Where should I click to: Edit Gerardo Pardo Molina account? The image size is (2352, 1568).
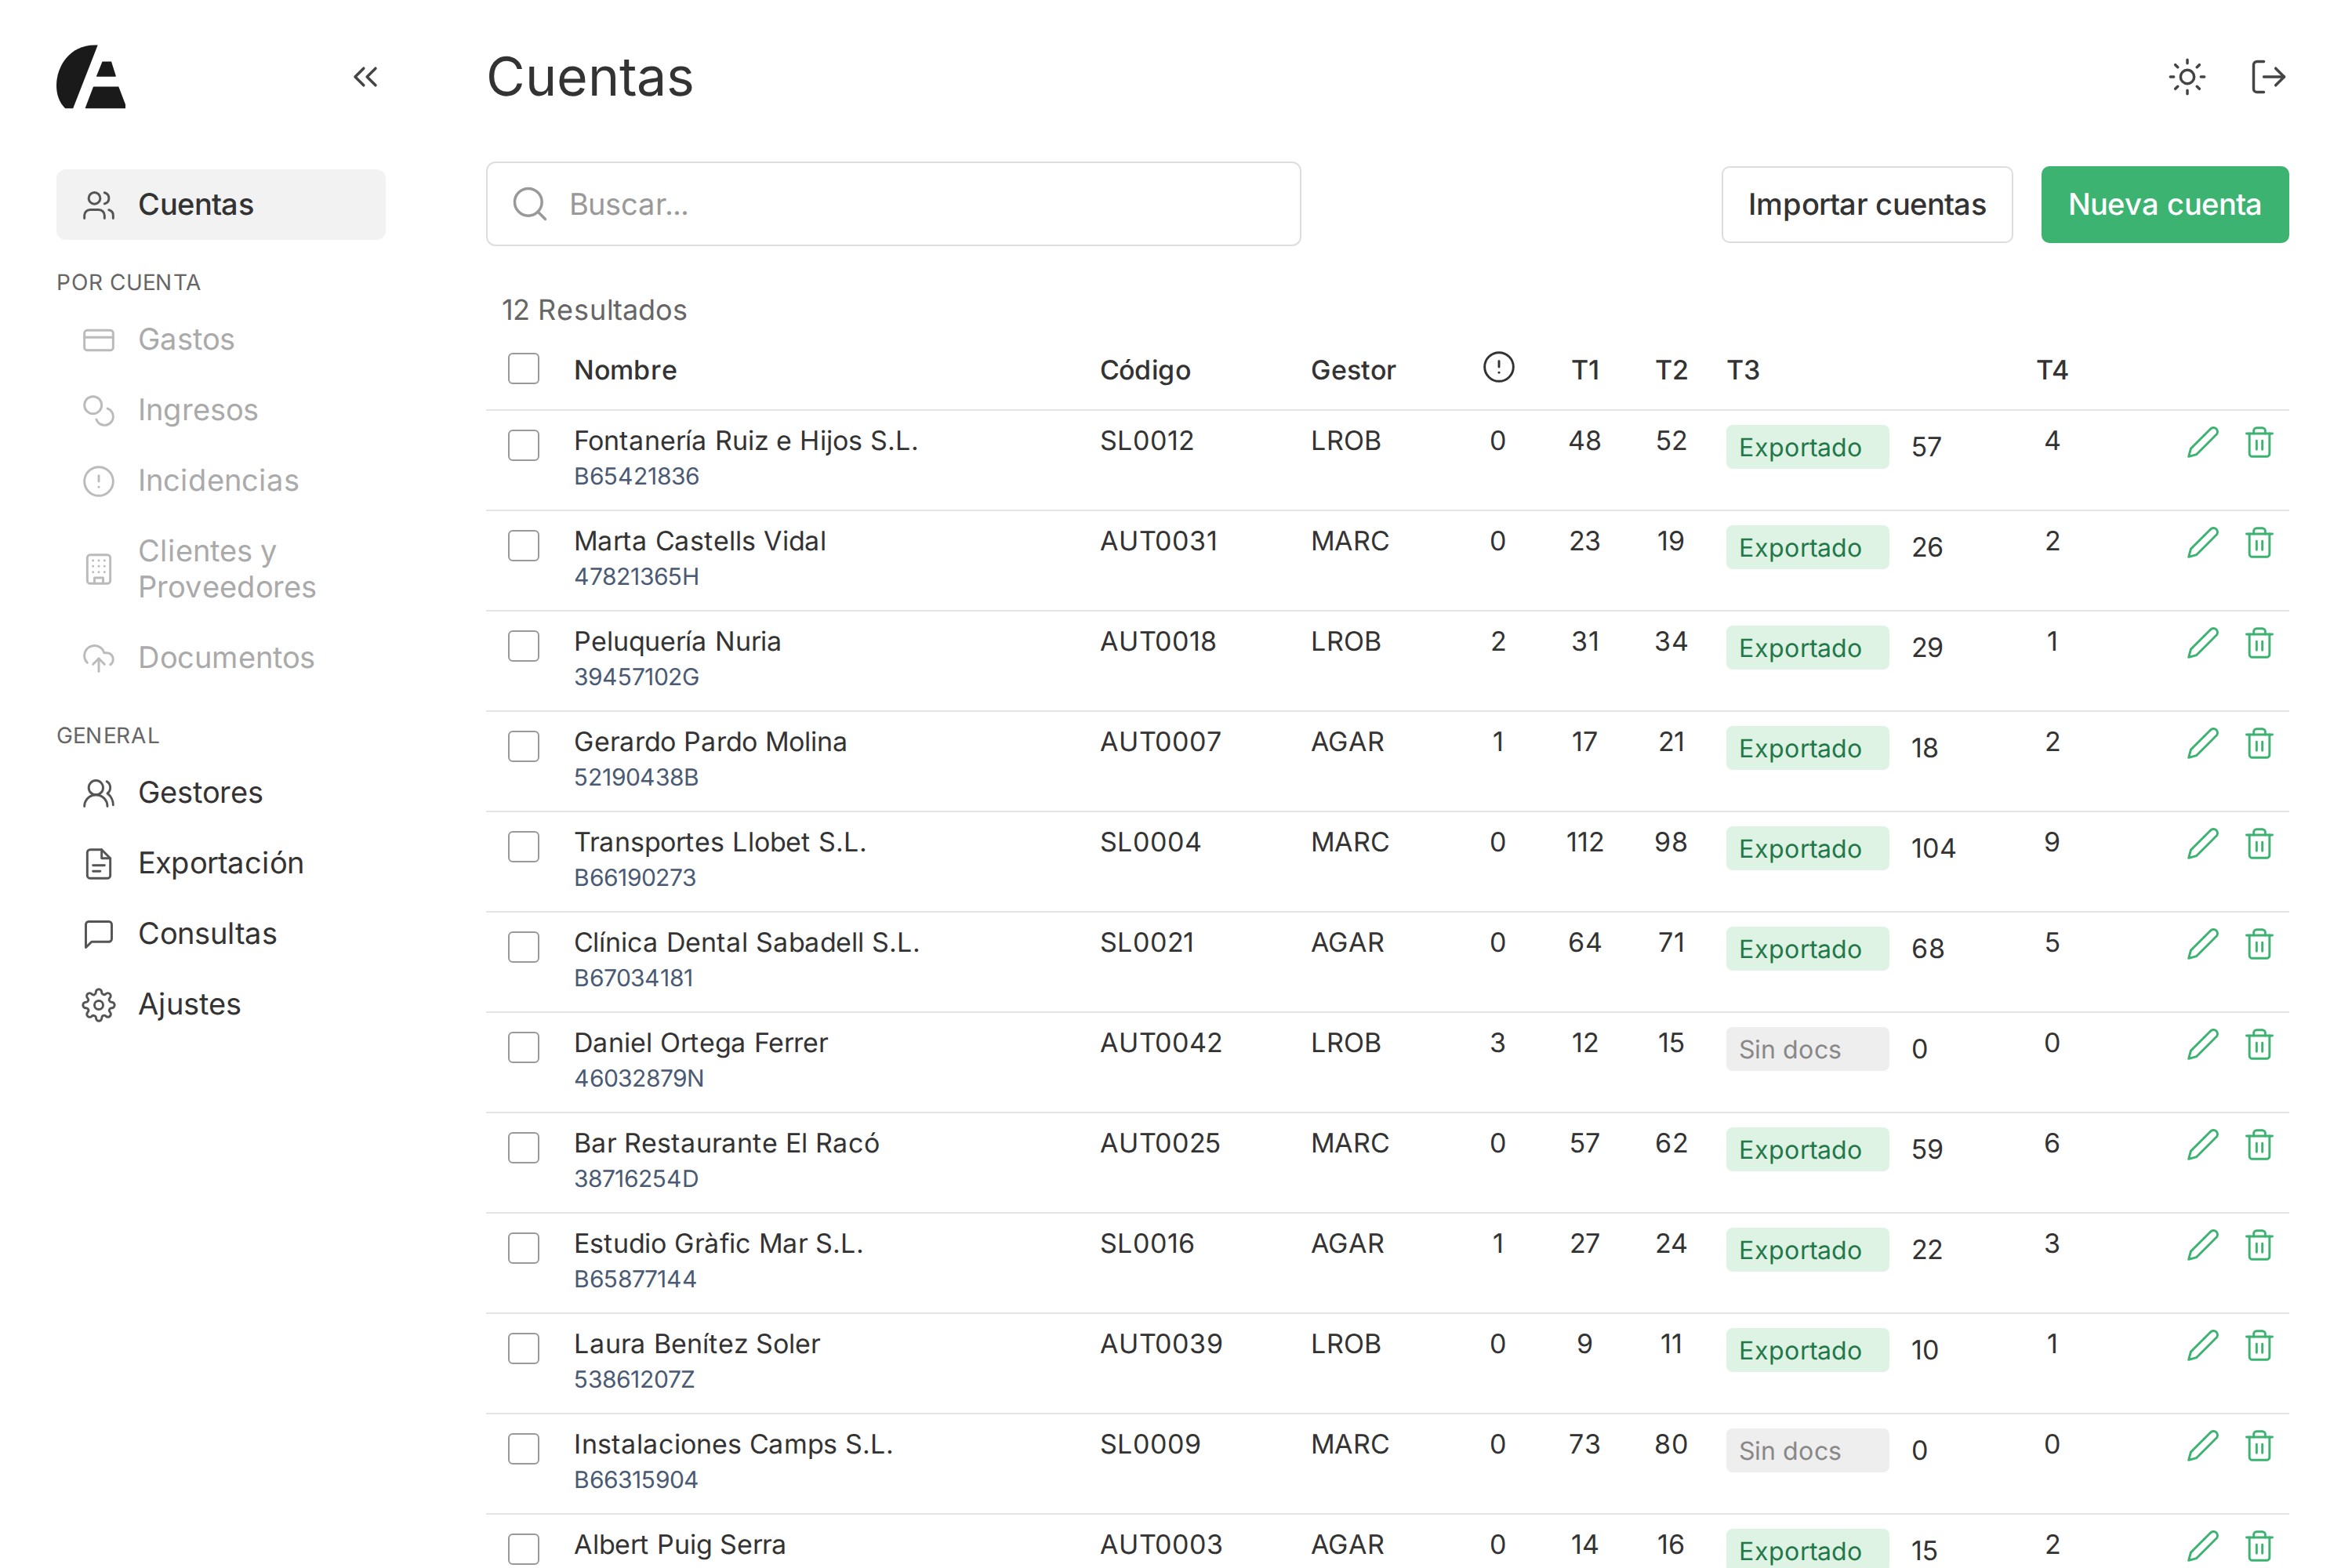pyautogui.click(x=2203, y=743)
